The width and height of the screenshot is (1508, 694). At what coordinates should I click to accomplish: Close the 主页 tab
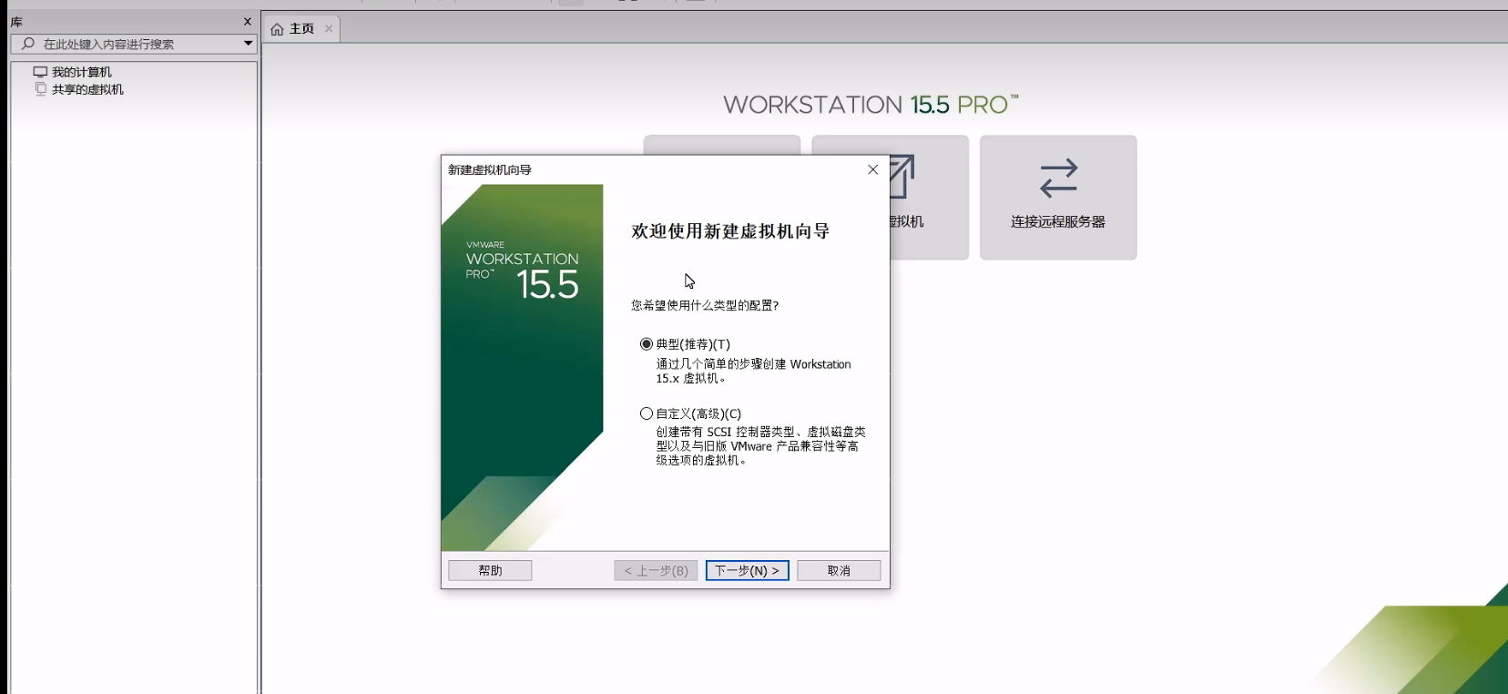click(329, 29)
